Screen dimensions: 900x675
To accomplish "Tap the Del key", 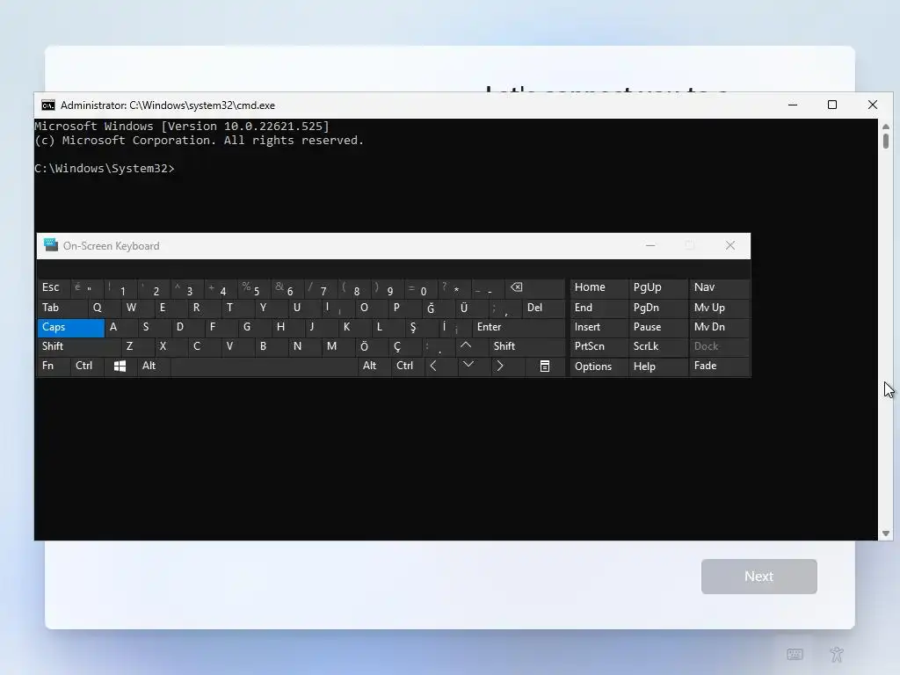I will click(x=543, y=308).
